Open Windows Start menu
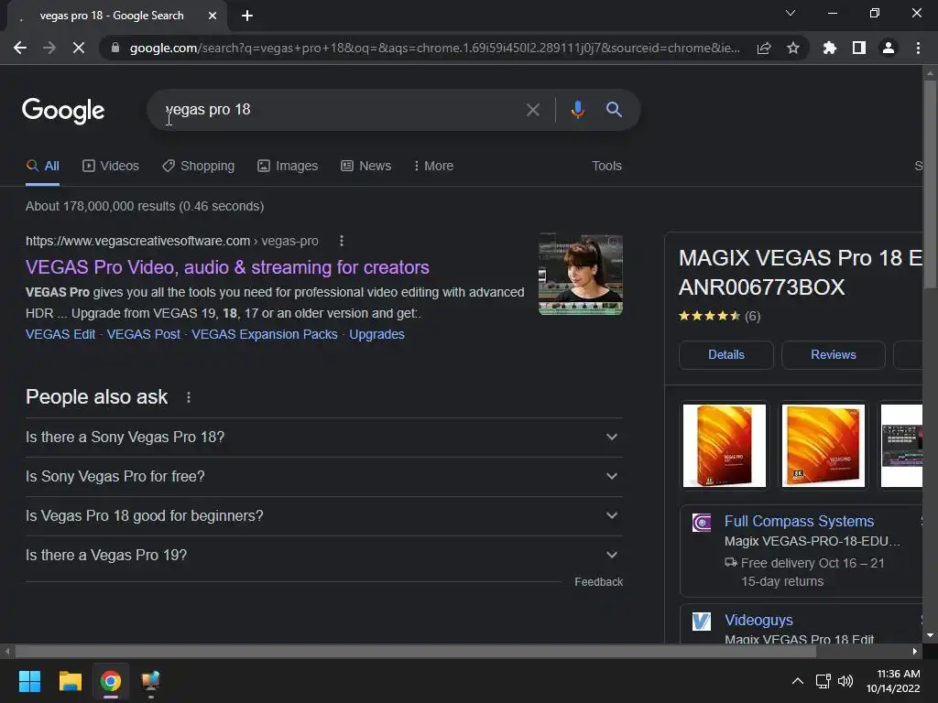The width and height of the screenshot is (938, 703). pos(29,681)
